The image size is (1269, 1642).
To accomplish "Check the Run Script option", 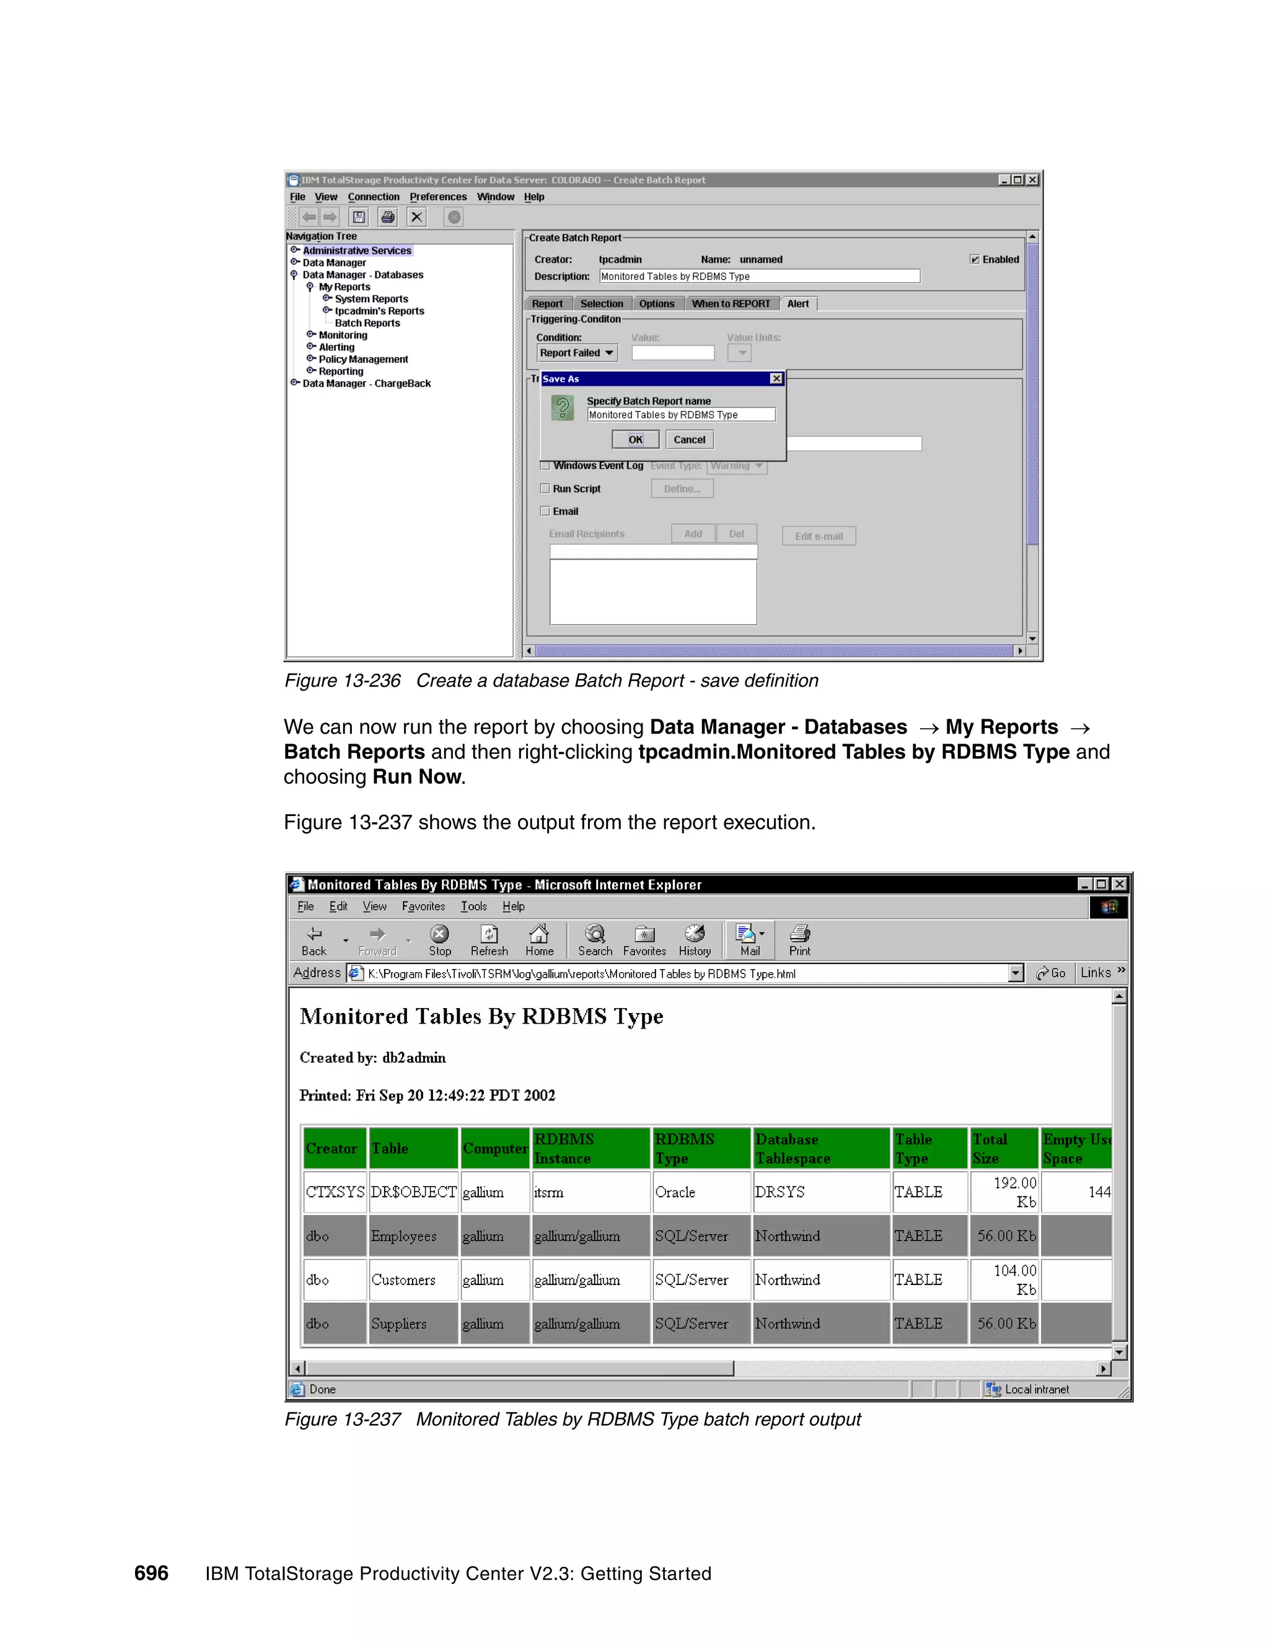I will (545, 489).
